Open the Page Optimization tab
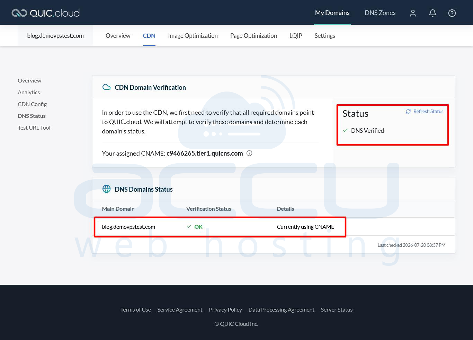The image size is (473, 340). [x=253, y=36]
